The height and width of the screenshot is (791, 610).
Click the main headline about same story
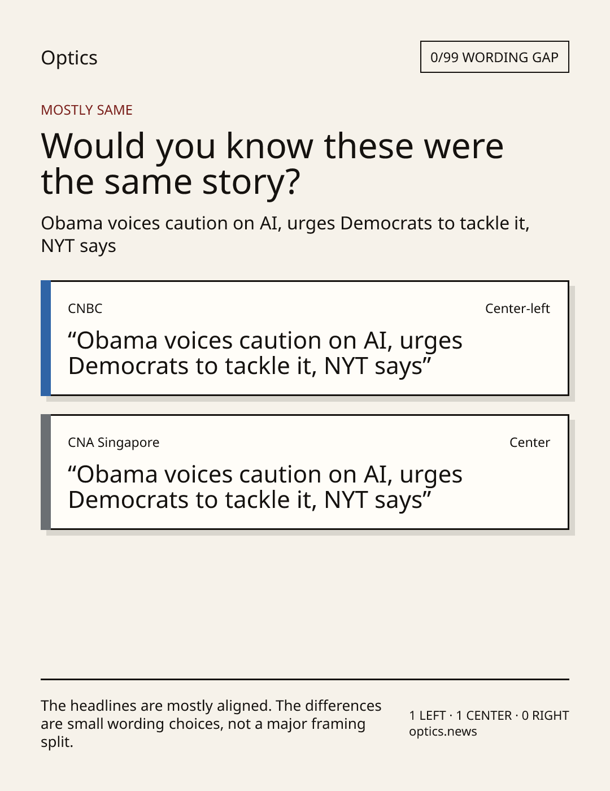click(272, 163)
